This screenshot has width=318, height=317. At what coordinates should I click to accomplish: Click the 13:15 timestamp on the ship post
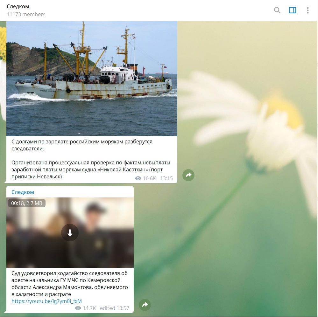(x=166, y=178)
